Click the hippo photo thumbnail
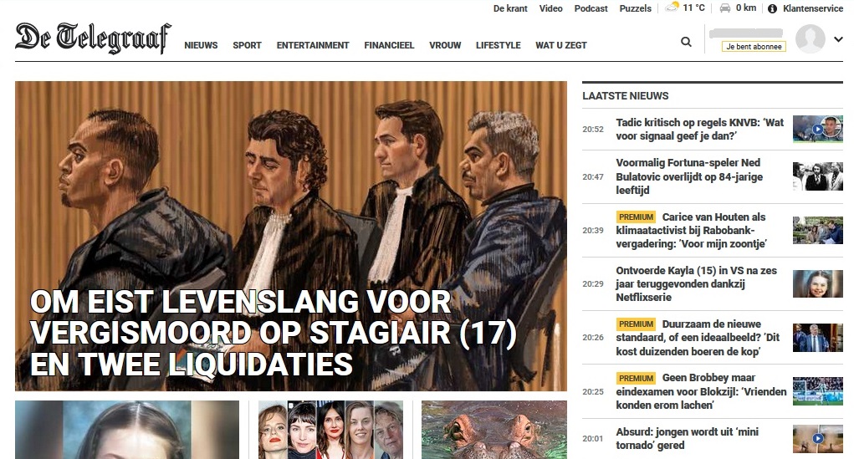 pos(494,430)
